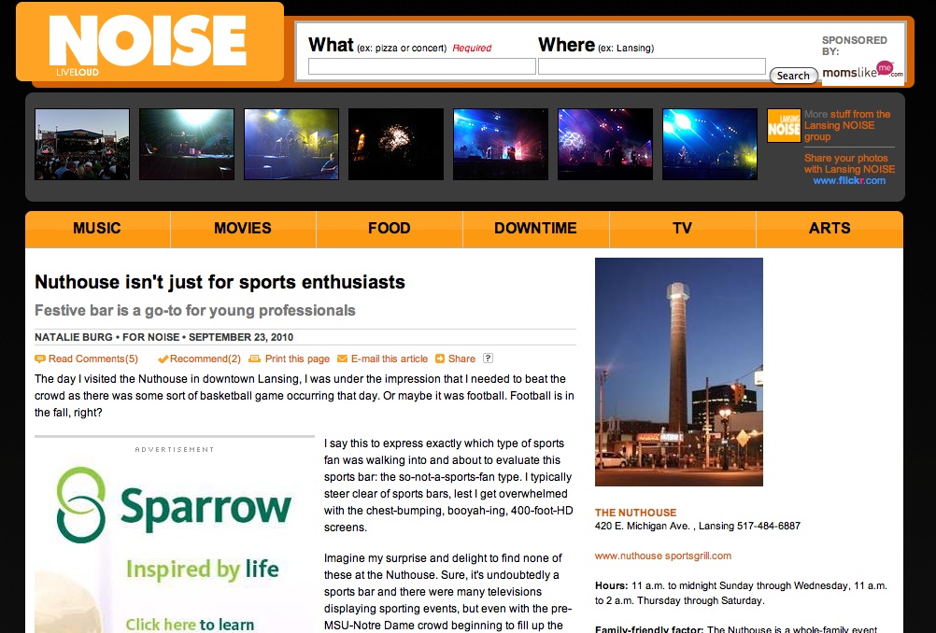Click the question mark help icon after Share
The image size is (936, 633).
pos(488,359)
